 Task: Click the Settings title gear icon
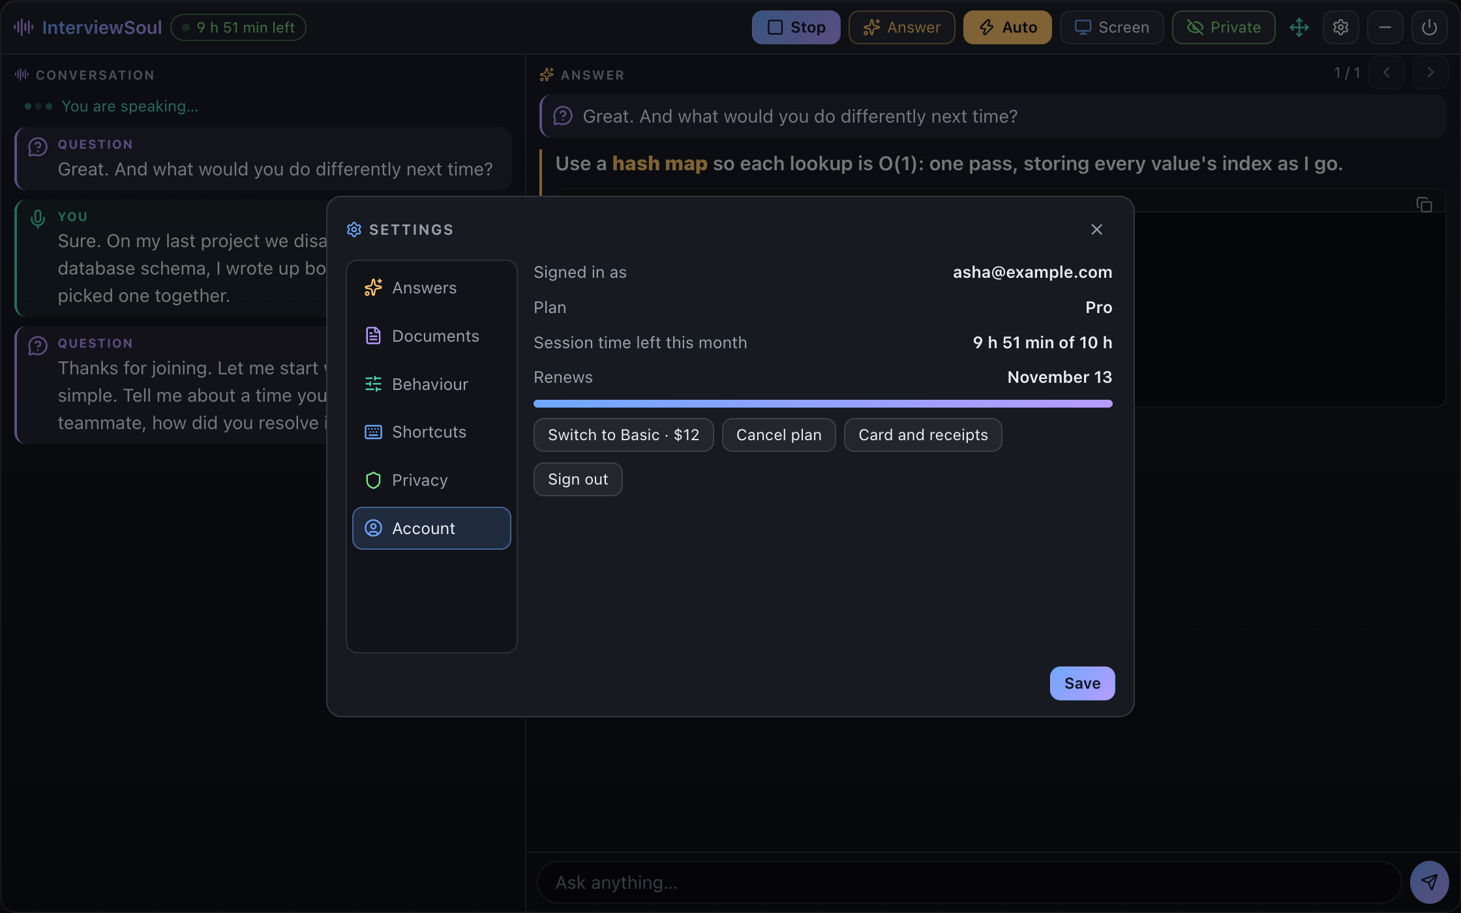coord(354,230)
